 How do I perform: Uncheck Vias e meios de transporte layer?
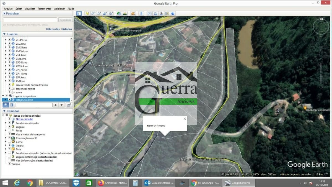(x=9, y=134)
